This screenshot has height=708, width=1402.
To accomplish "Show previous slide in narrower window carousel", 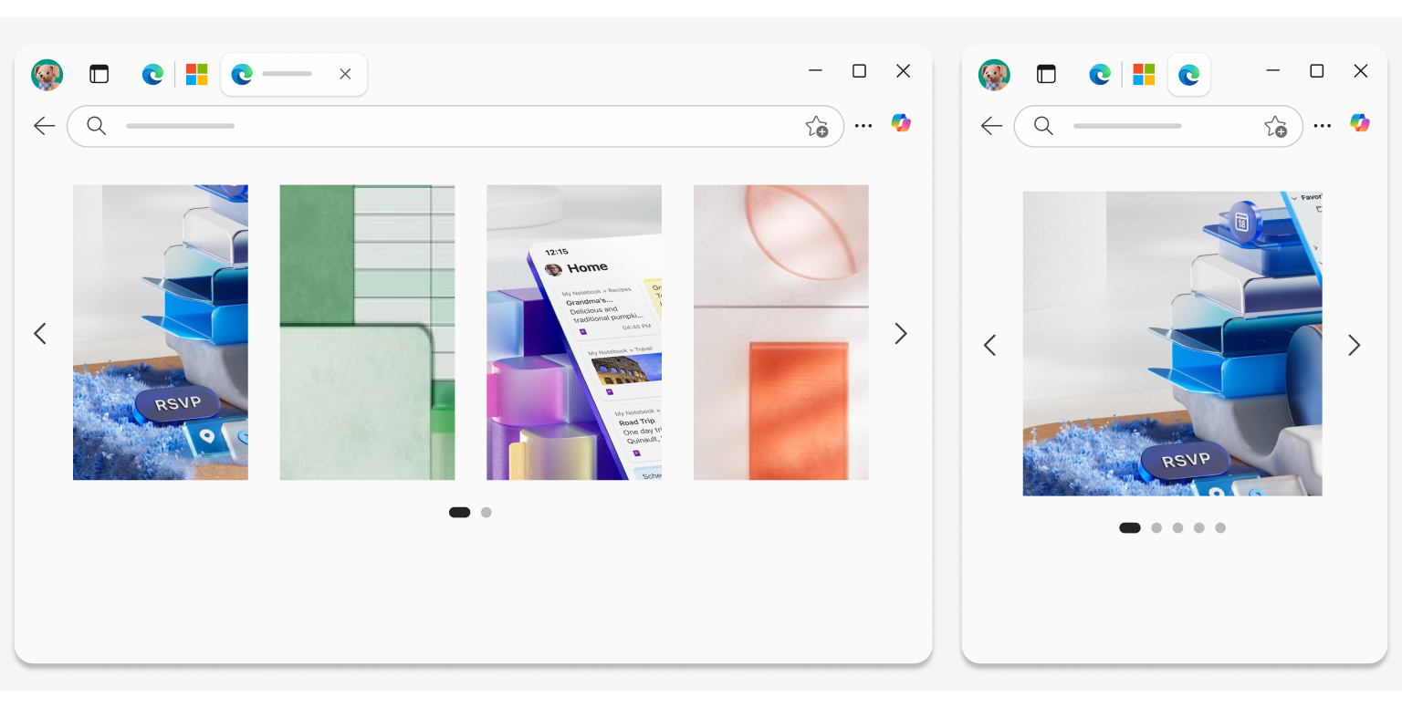I will coord(990,345).
